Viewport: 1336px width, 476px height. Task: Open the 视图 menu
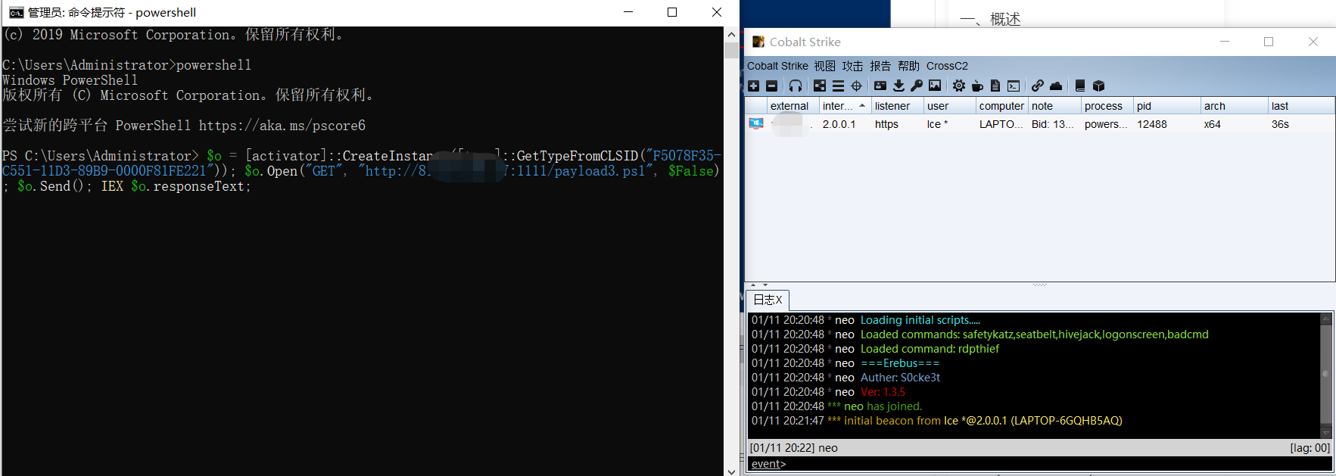click(825, 66)
